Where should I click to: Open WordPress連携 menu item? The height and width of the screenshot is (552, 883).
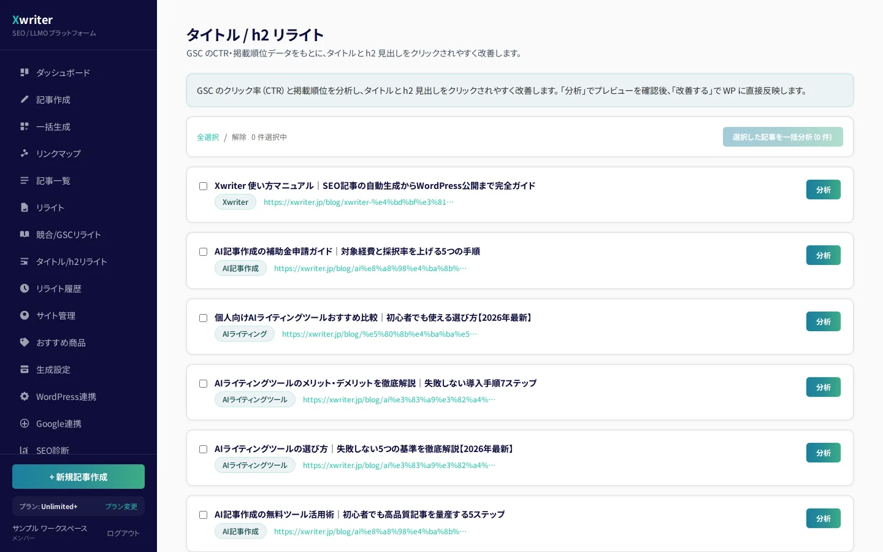[78, 396]
